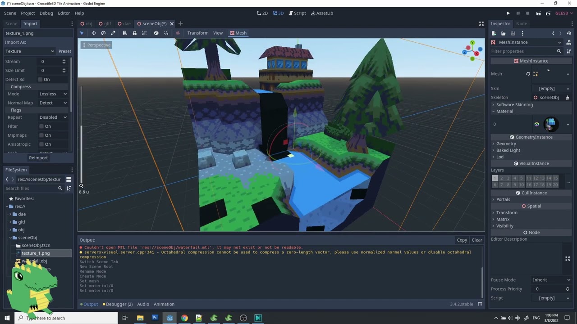The image size is (577, 324).
Task: Open the Skin [empty] dropdown
Action: (552, 89)
